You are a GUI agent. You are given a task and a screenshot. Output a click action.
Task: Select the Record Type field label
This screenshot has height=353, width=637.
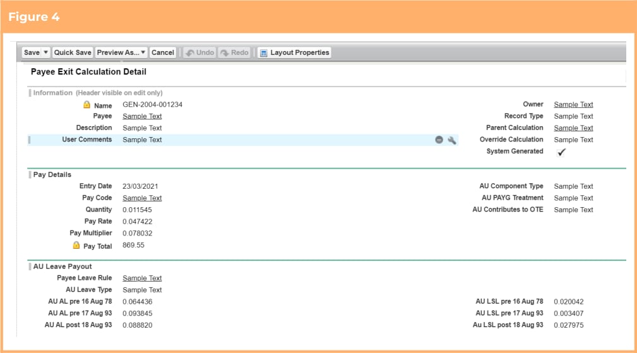click(x=523, y=116)
